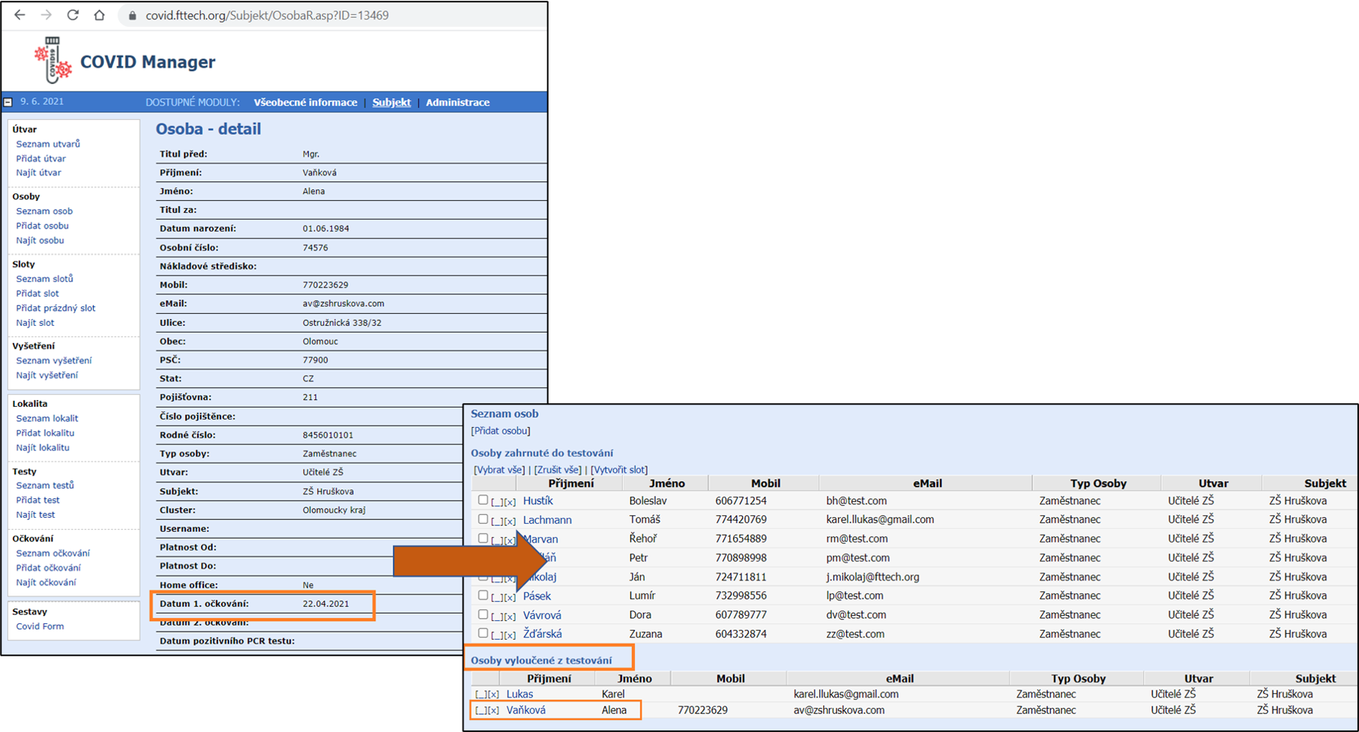
Task: Open Přidat očkování in the sidebar
Action: point(48,568)
